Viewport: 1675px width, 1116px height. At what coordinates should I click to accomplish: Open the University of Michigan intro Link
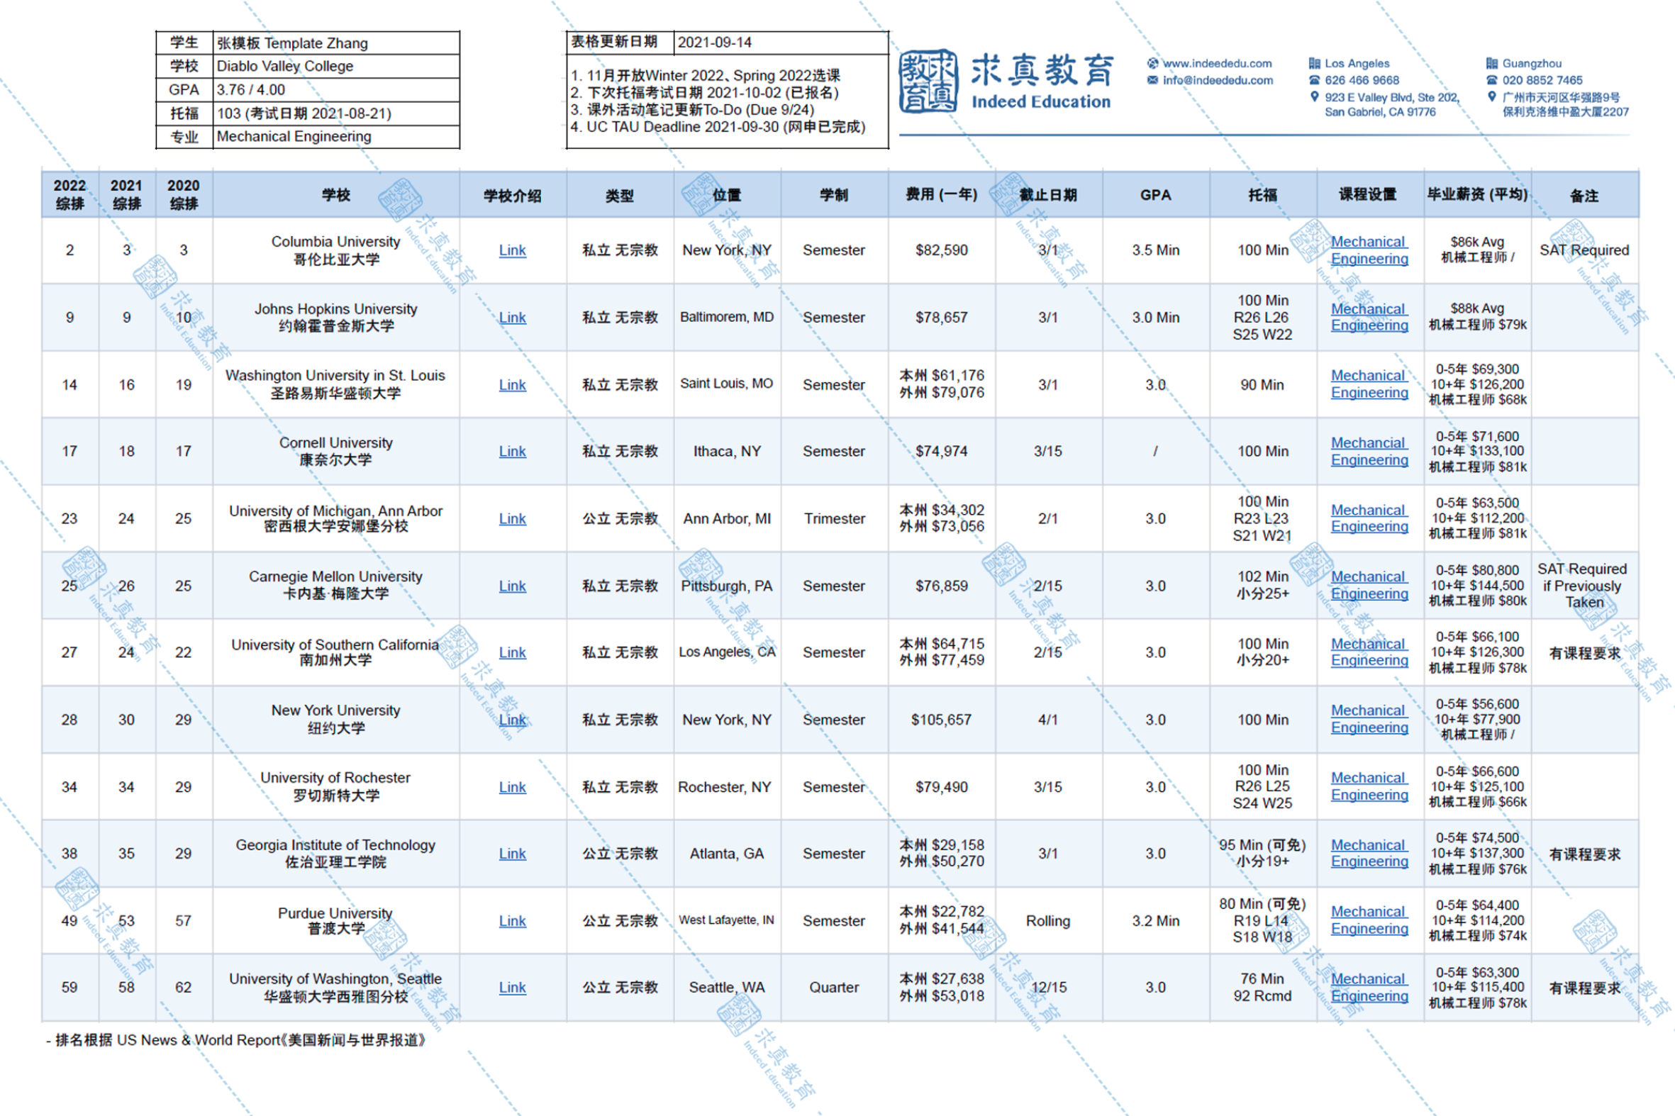[513, 519]
